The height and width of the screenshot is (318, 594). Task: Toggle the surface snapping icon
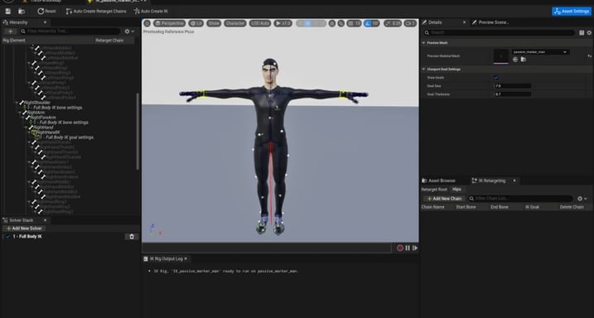[341, 23]
